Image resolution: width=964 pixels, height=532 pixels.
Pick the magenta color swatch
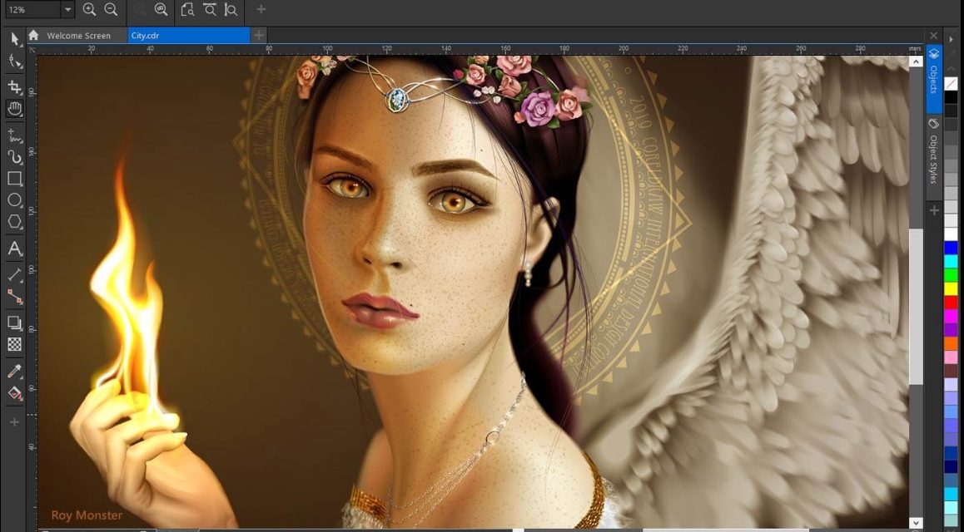[x=951, y=316]
